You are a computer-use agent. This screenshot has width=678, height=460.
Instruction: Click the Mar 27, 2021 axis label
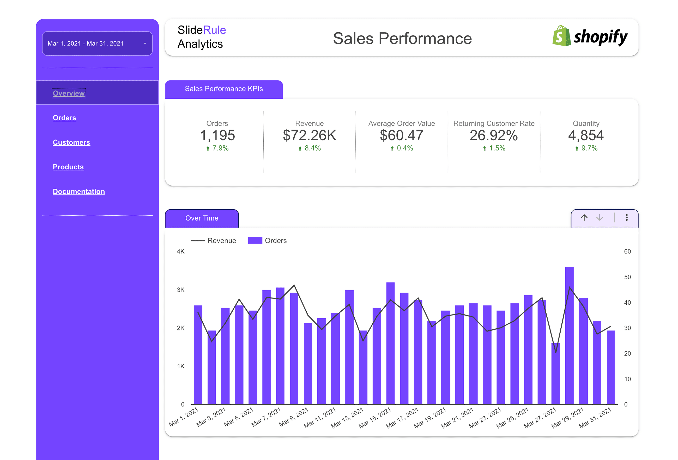(540, 418)
